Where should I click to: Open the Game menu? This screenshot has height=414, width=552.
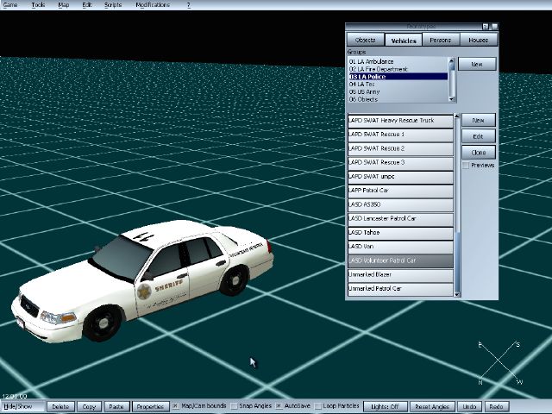(x=10, y=5)
